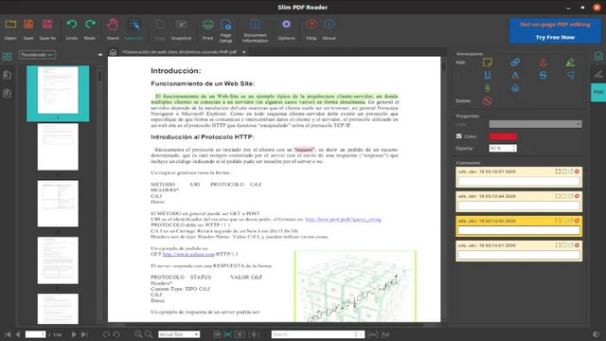Follow the www.yahoo.com link in the document
Screen dimensions: 606x341
[x=188, y=254]
